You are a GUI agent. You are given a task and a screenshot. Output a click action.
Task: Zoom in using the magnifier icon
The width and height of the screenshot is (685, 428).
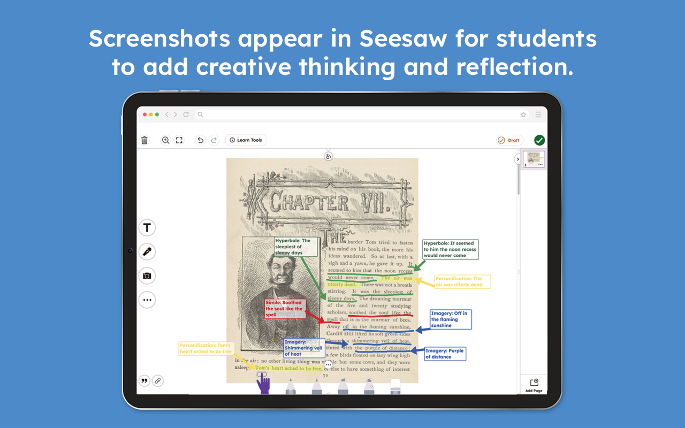(165, 140)
